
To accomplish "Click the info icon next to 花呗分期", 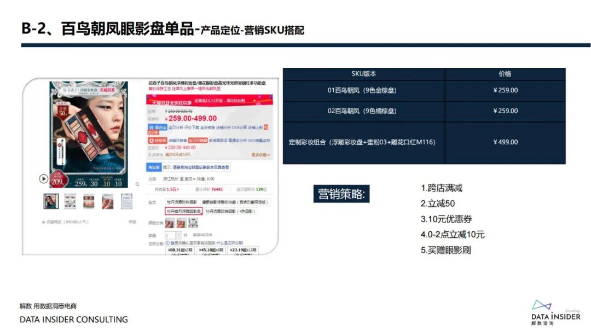I will coord(168,243).
